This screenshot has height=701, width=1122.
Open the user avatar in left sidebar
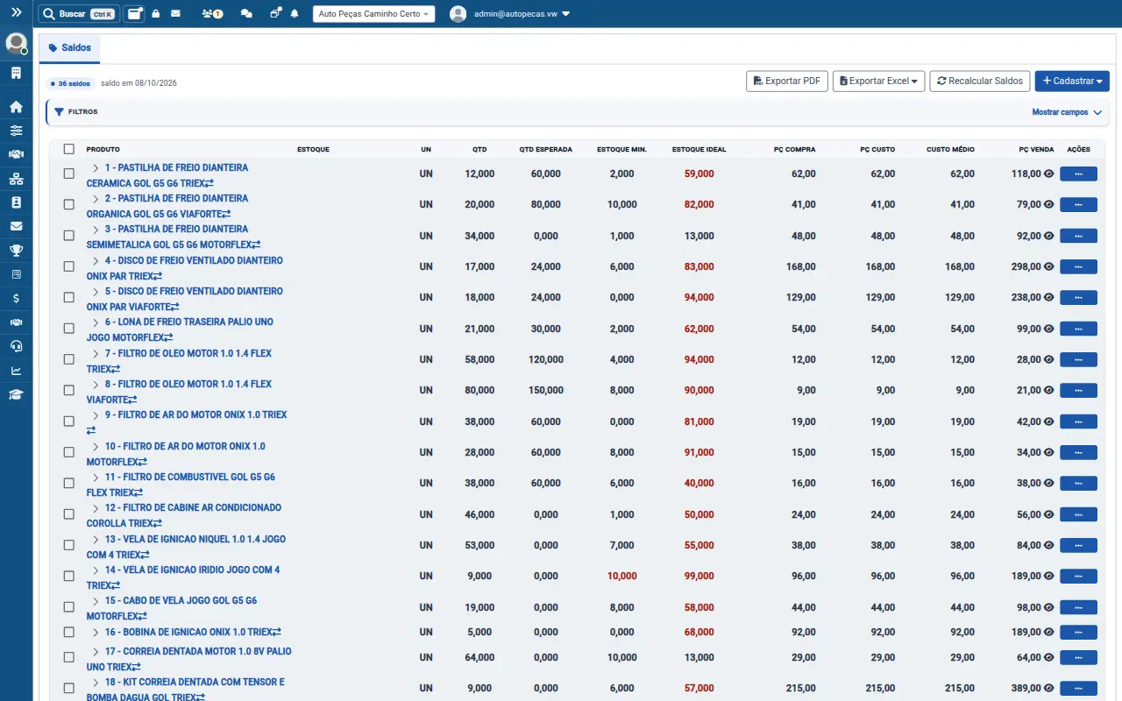click(x=16, y=43)
